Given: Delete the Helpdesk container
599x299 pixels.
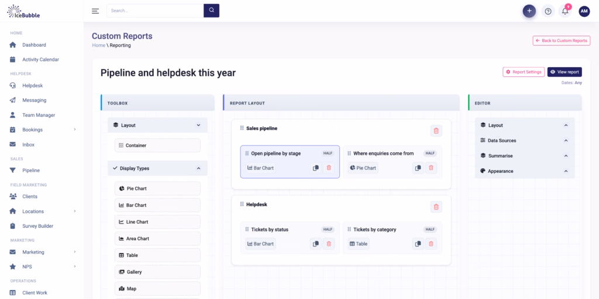Looking at the screenshot, I should point(436,207).
